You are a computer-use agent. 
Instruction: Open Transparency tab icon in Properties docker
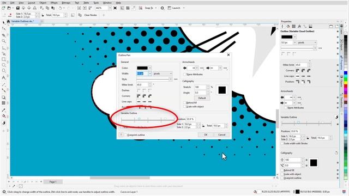294,26
